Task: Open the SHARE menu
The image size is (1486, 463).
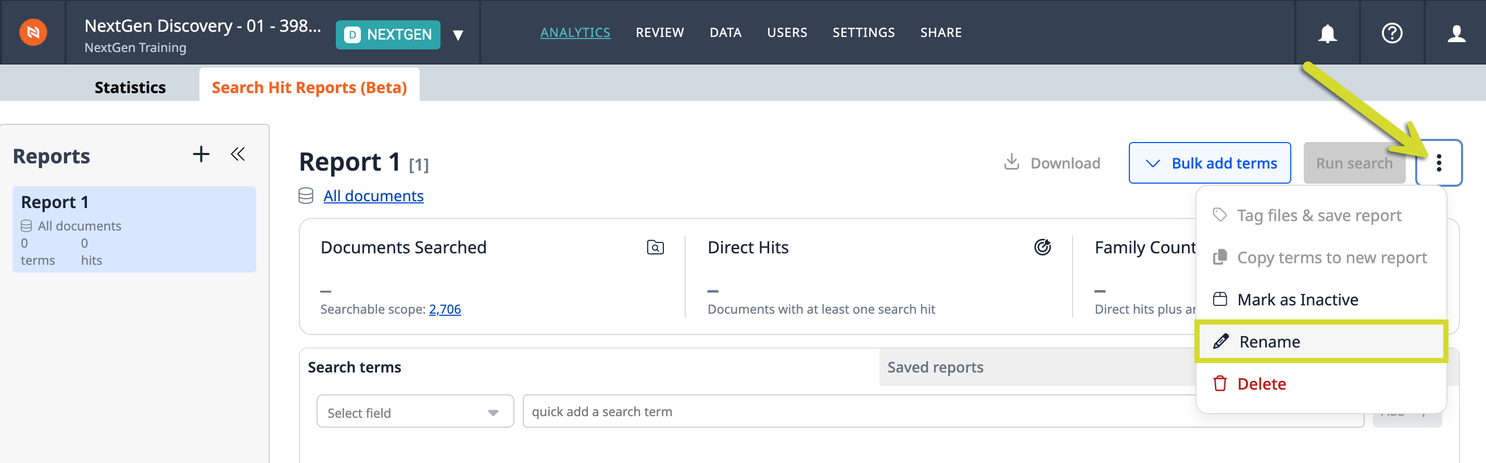Action: 940,32
